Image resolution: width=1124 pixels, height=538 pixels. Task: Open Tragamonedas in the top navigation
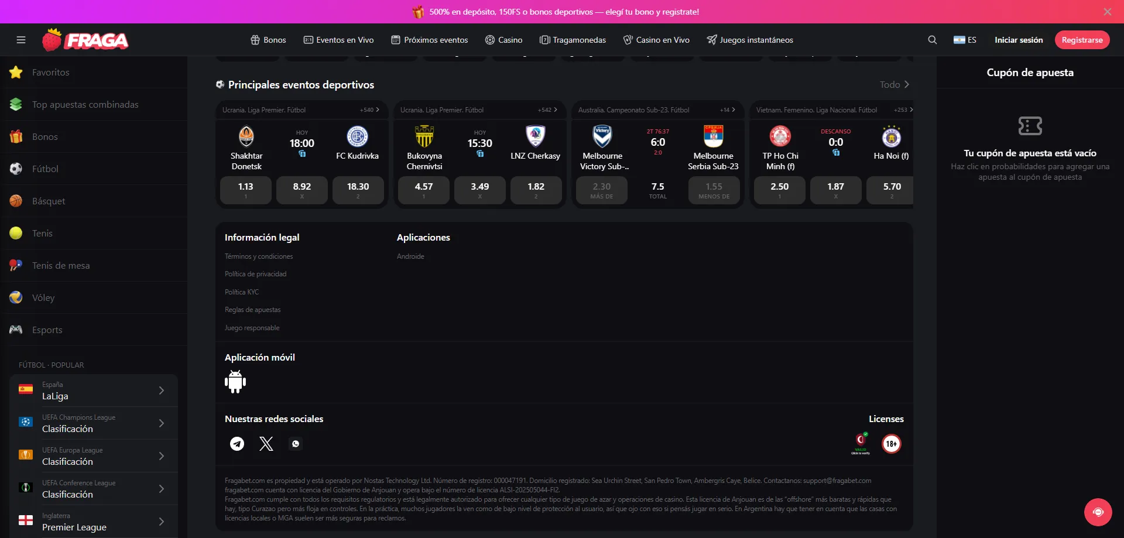click(573, 40)
